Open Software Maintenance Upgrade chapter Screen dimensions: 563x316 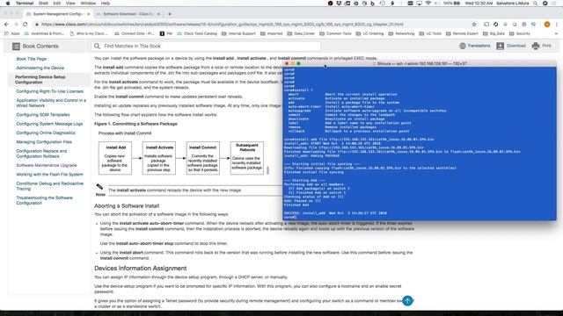pyautogui.click(x=47, y=165)
